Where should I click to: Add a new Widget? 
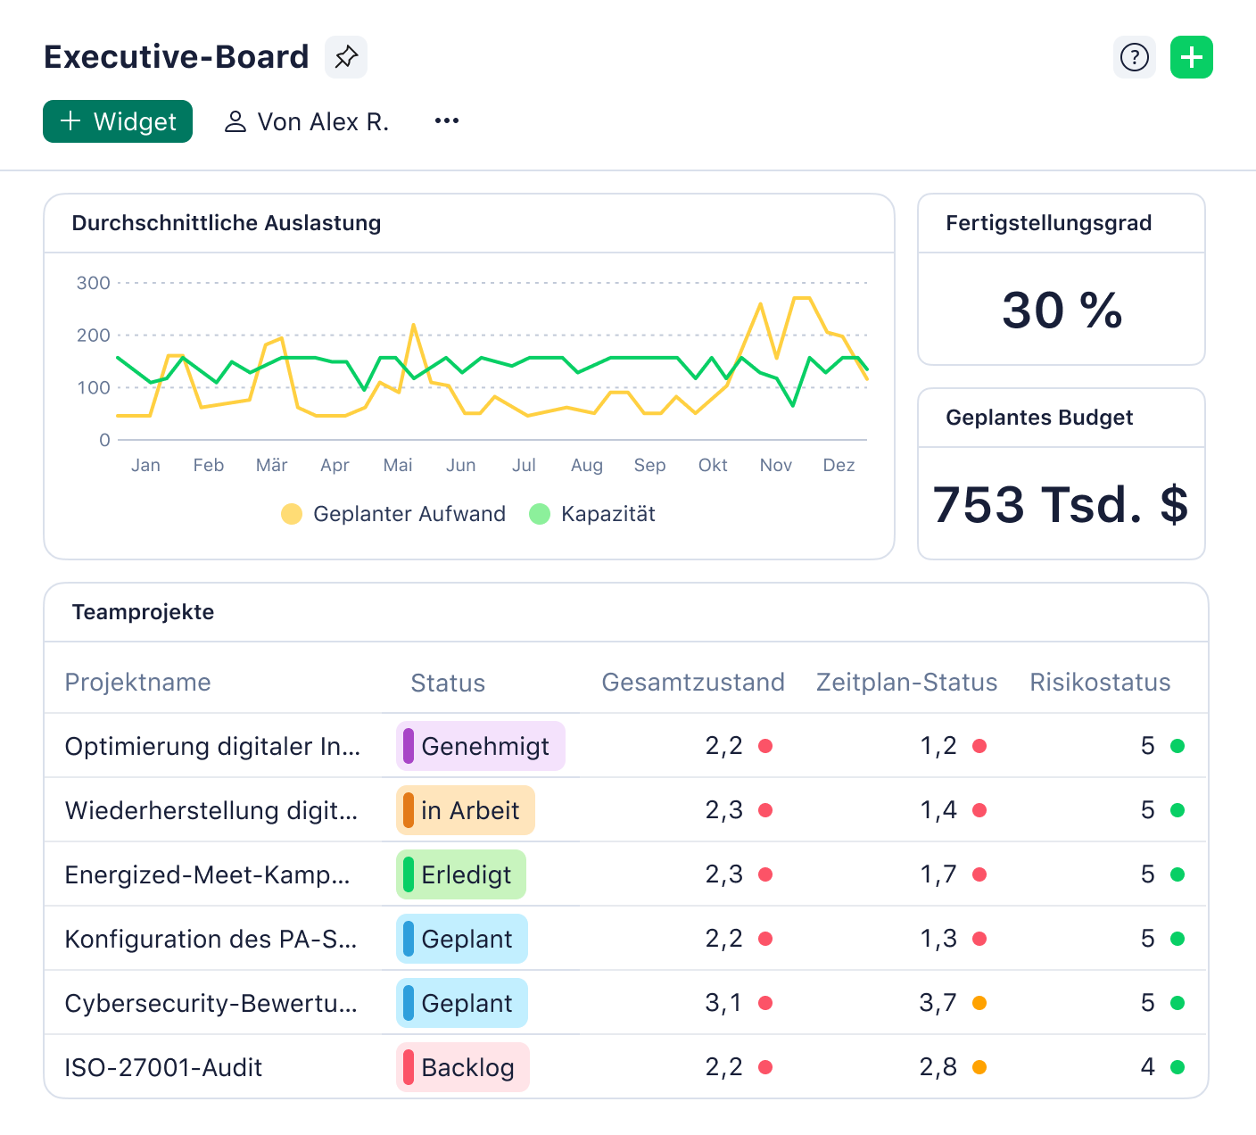click(118, 121)
